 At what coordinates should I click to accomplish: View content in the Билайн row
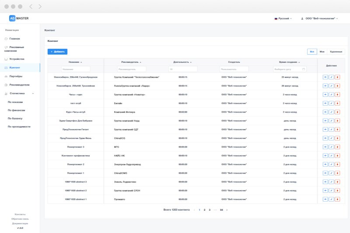click(x=325, y=103)
